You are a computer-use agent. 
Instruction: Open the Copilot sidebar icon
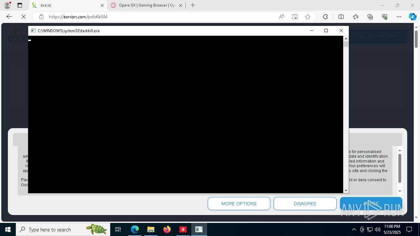pyautogui.click(x=412, y=17)
